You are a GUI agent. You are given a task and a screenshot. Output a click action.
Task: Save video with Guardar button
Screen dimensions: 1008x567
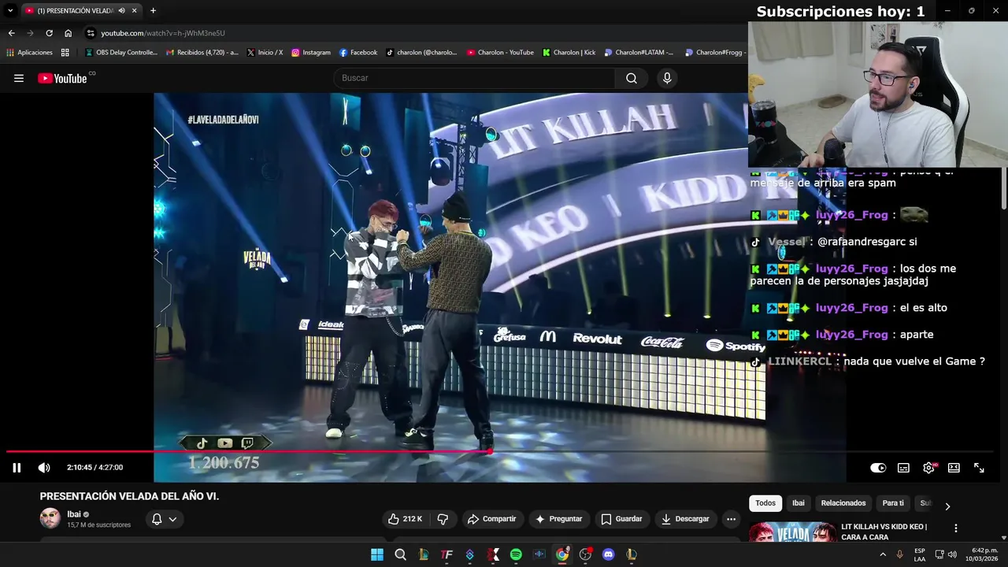point(621,519)
